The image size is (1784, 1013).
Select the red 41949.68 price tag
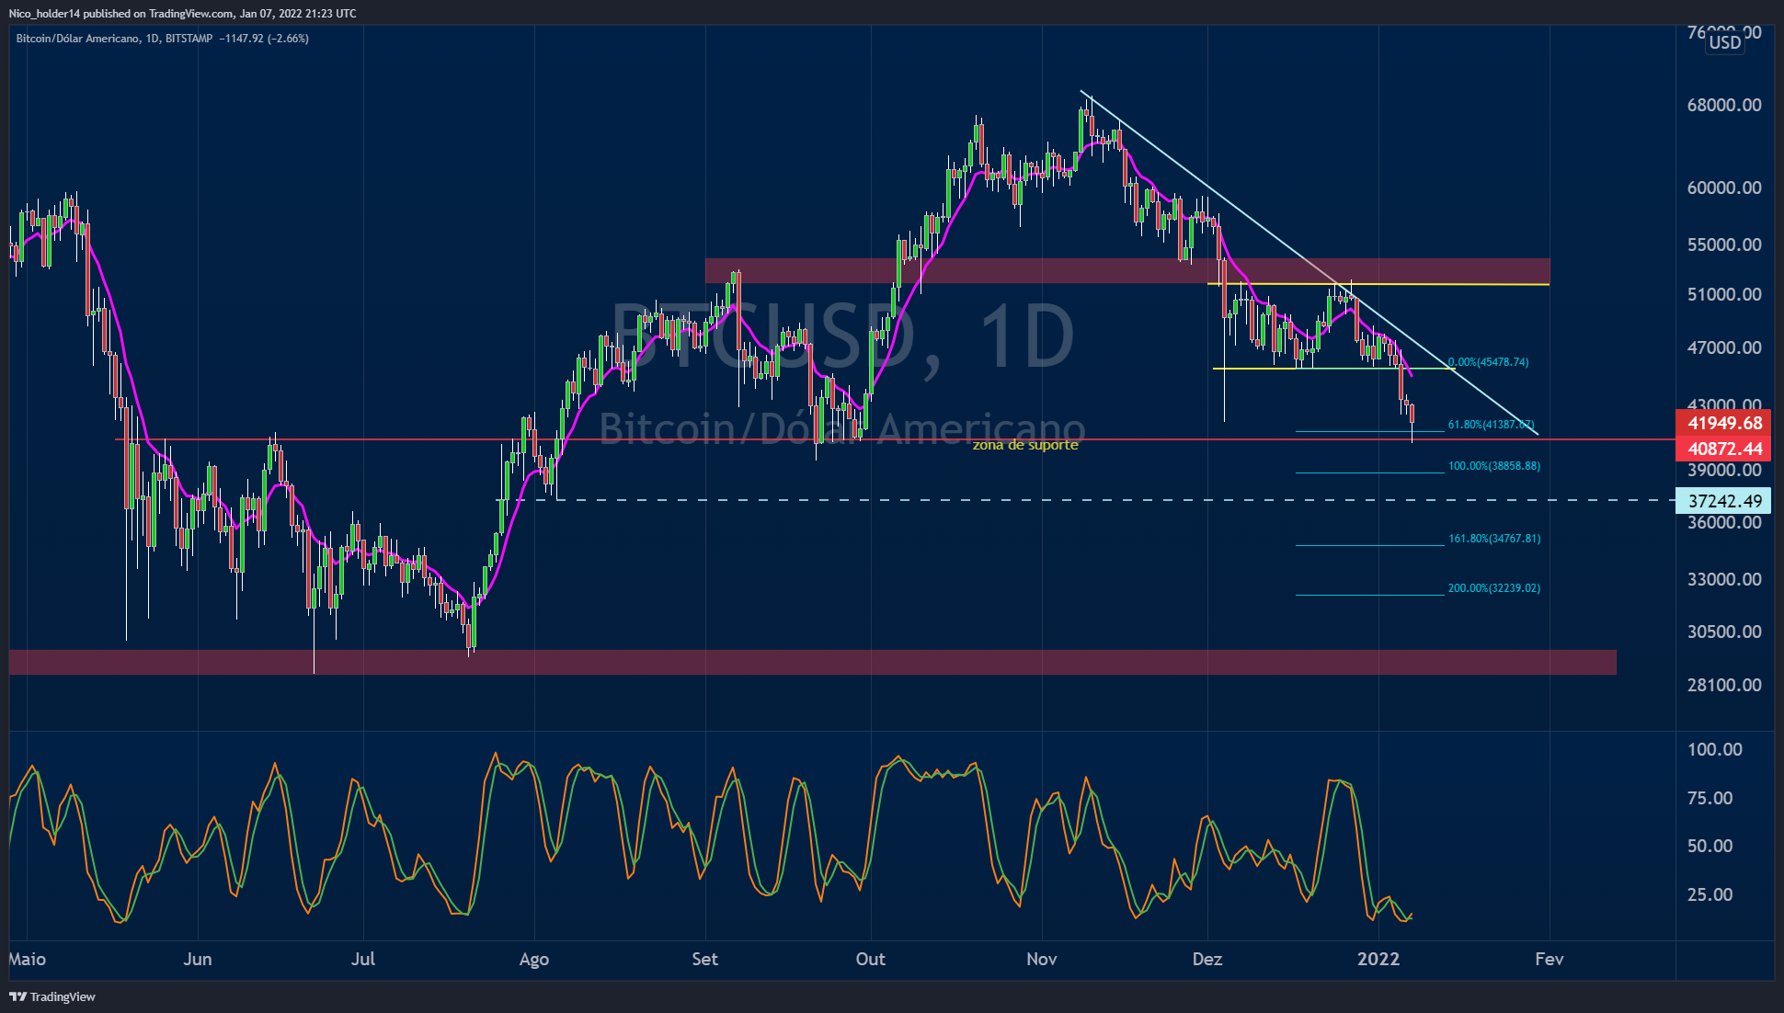[x=1725, y=423]
